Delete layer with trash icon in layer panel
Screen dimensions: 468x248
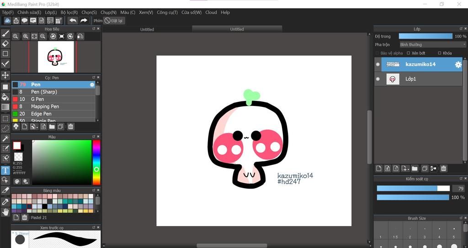point(444,169)
